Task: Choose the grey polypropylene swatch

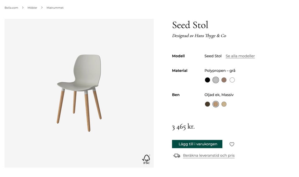Action: [x=216, y=80]
